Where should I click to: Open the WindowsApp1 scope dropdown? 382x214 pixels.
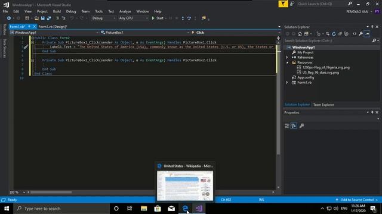click(54, 33)
